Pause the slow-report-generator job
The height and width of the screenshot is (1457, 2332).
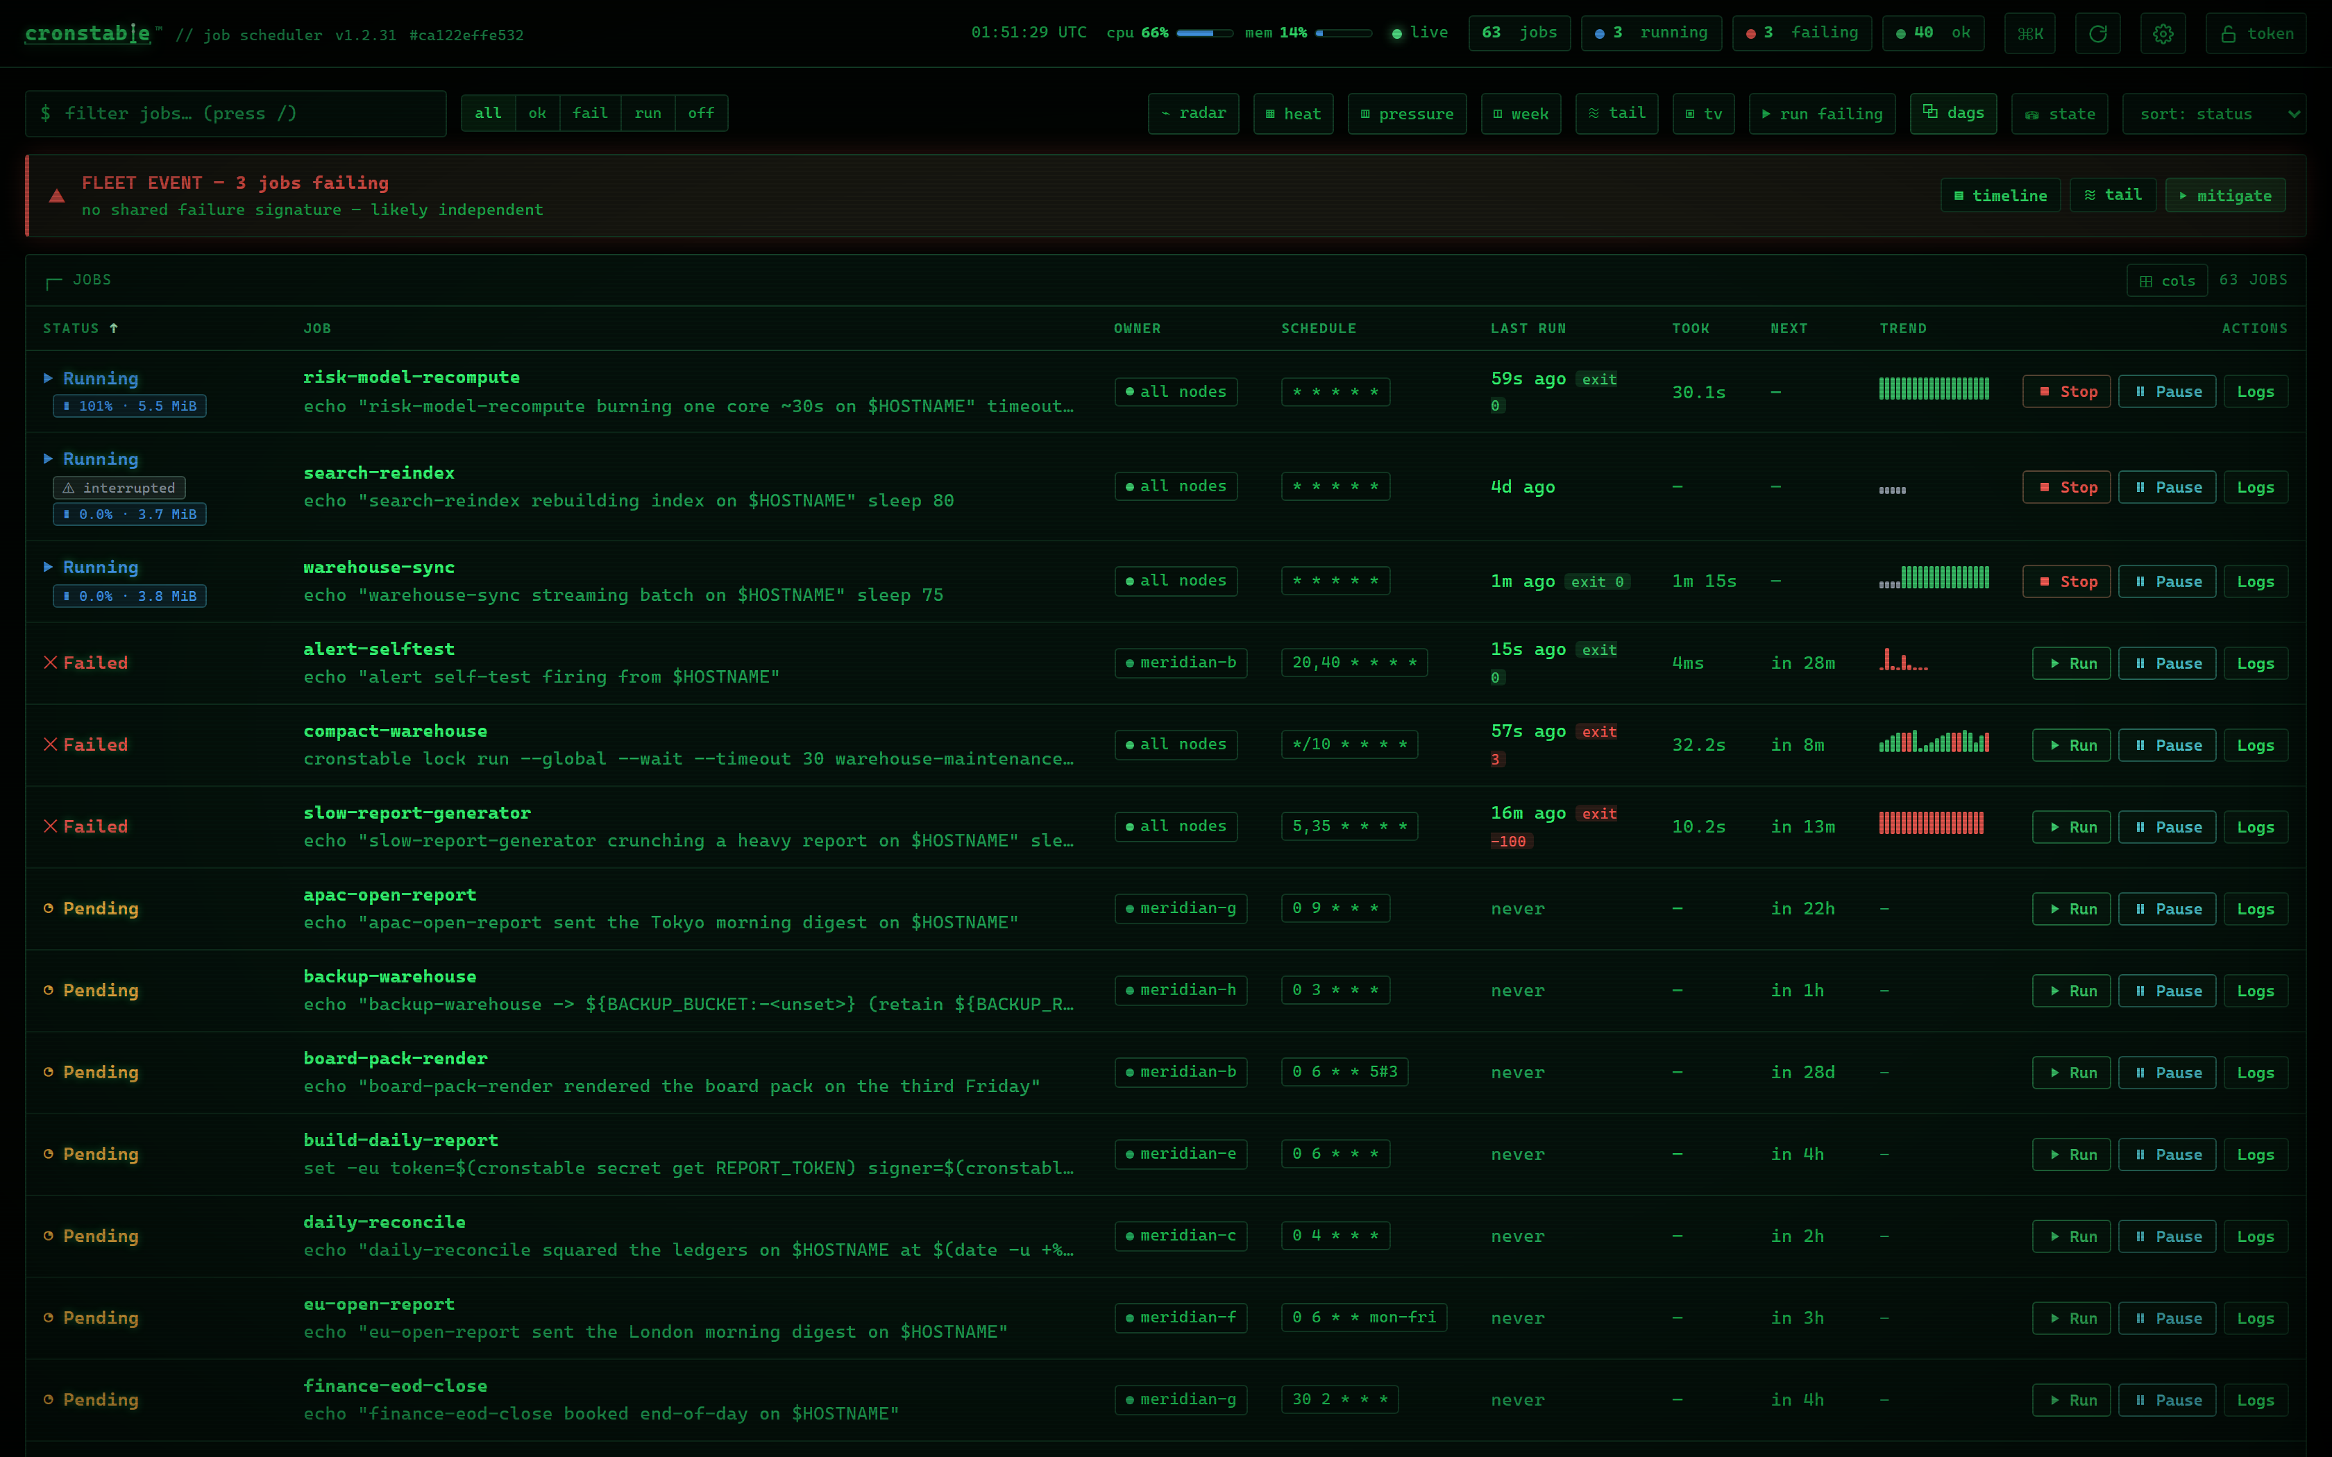coord(2168,828)
